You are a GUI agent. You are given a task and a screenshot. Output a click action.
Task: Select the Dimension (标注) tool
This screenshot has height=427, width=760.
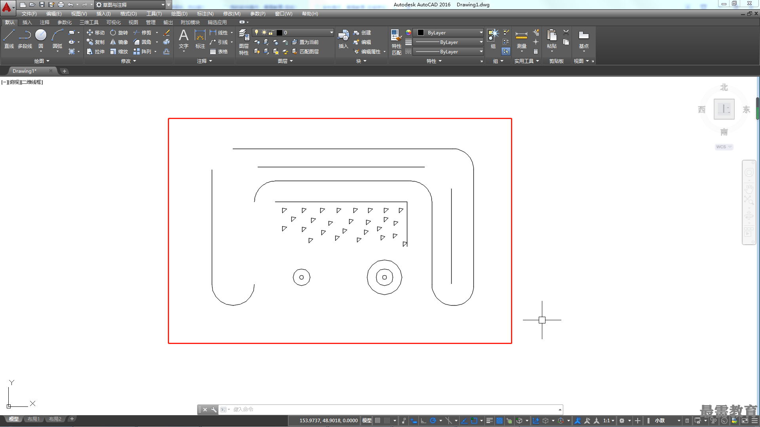200,39
